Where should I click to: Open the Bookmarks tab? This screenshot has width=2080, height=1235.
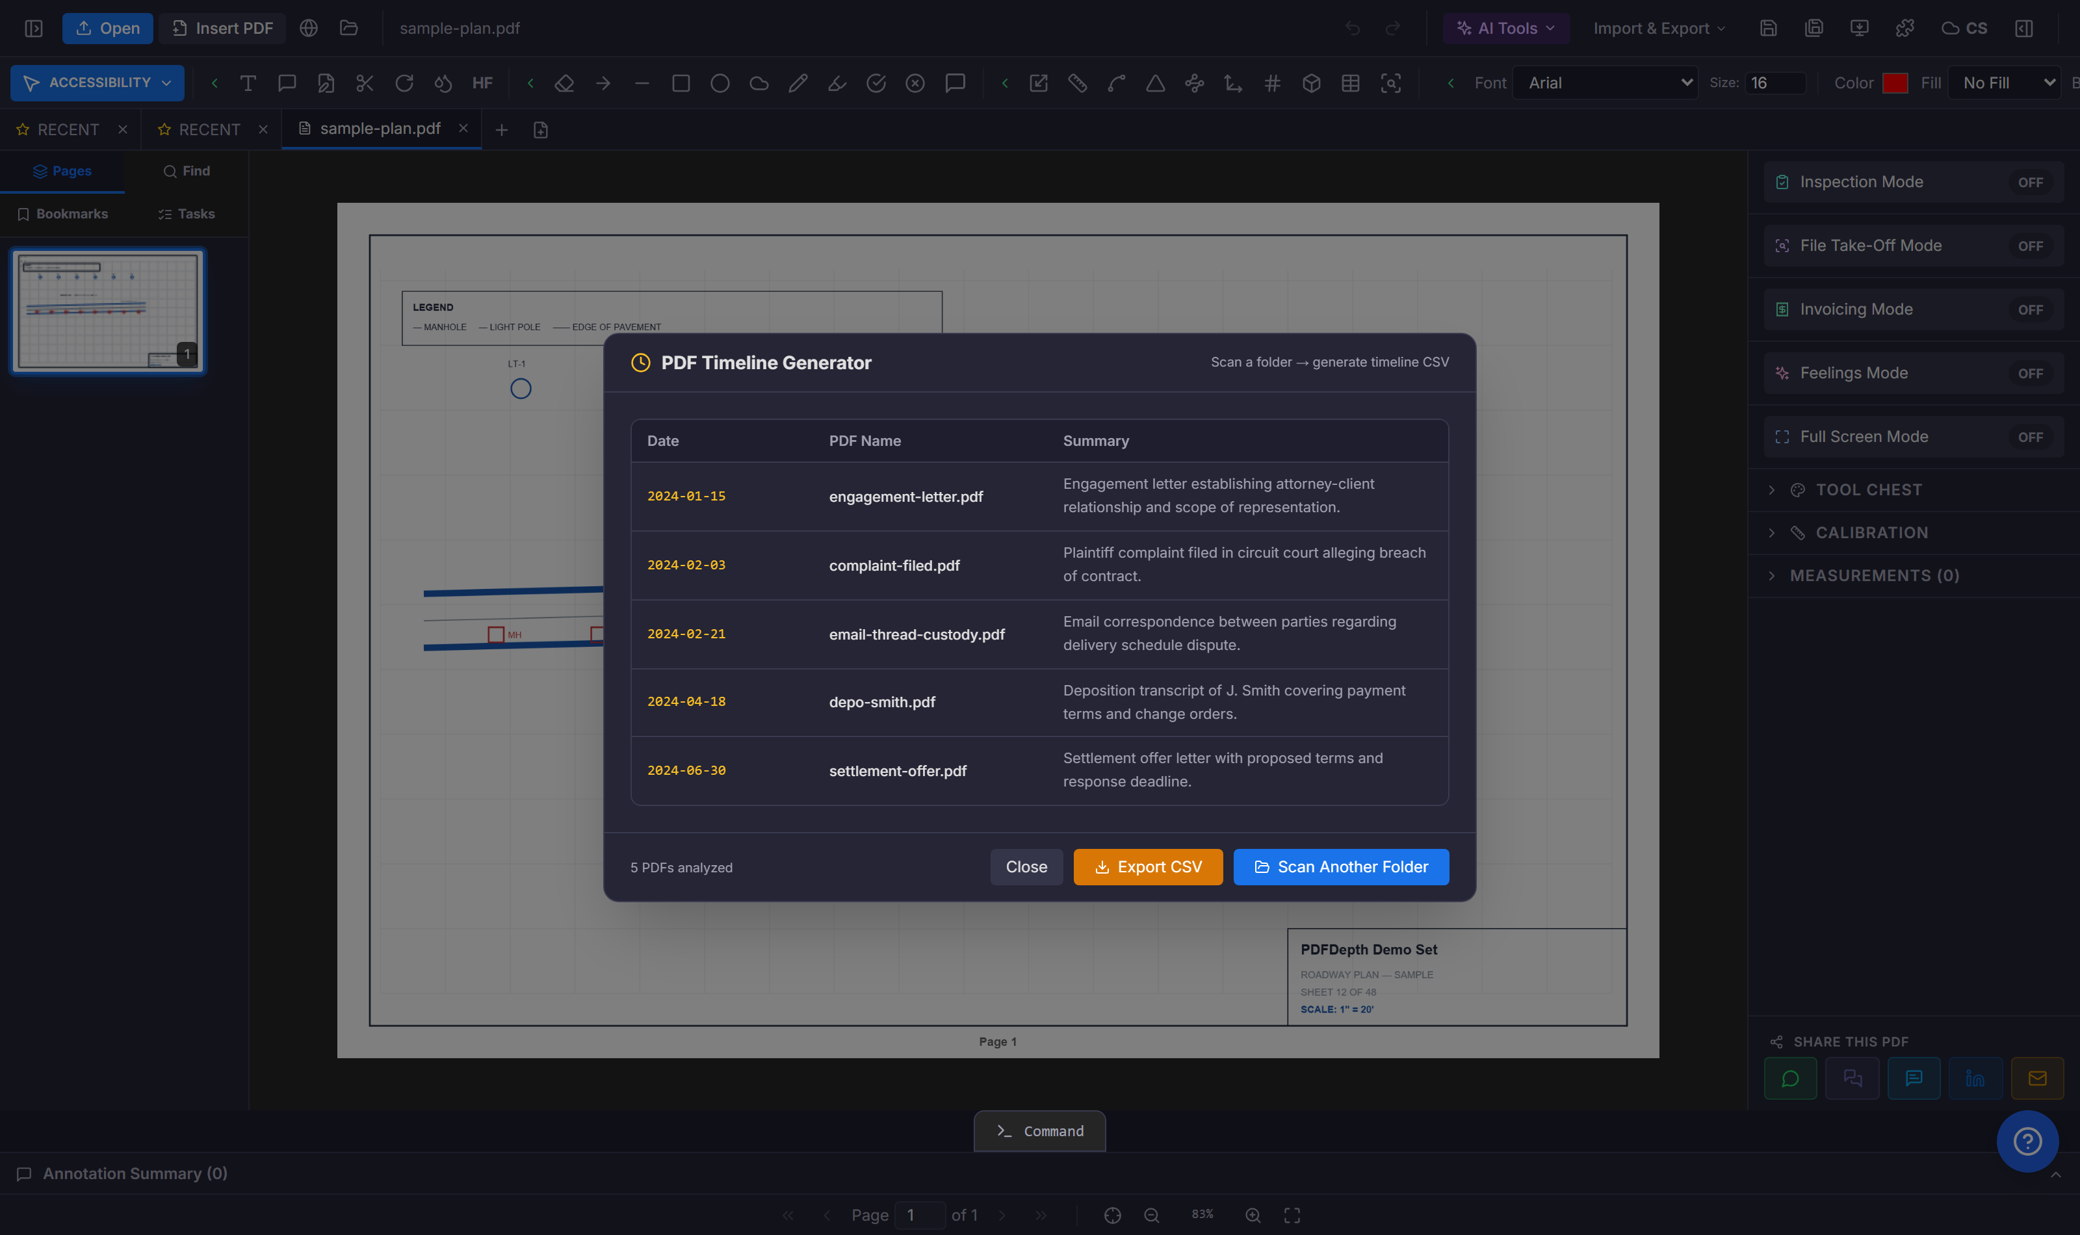[62, 214]
